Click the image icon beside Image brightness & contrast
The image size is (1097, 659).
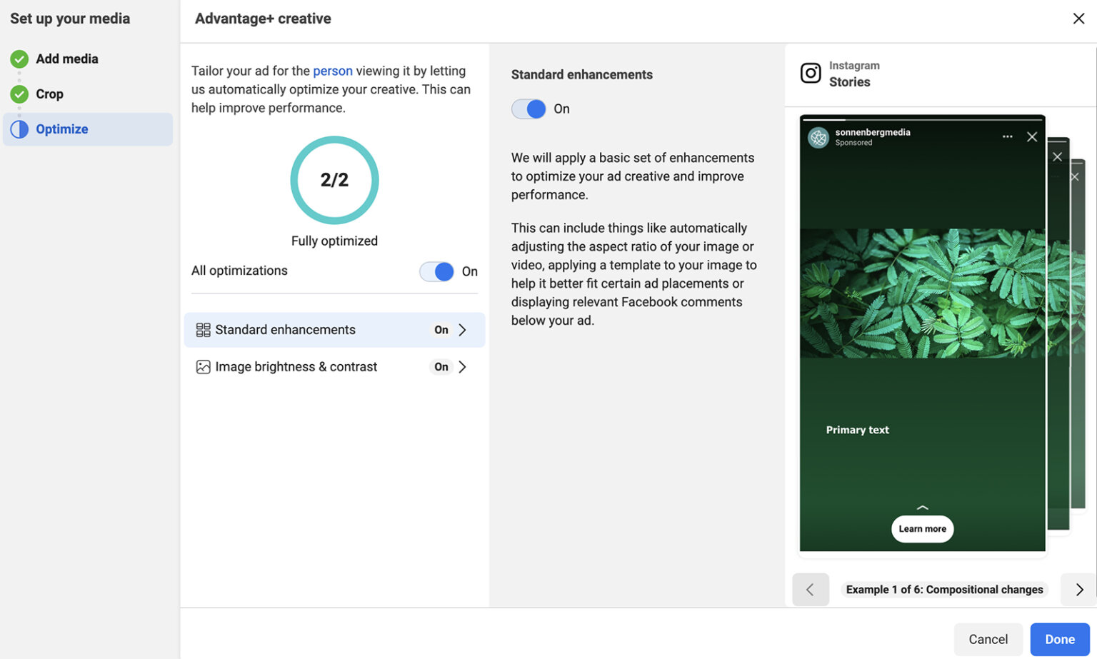[x=203, y=366]
